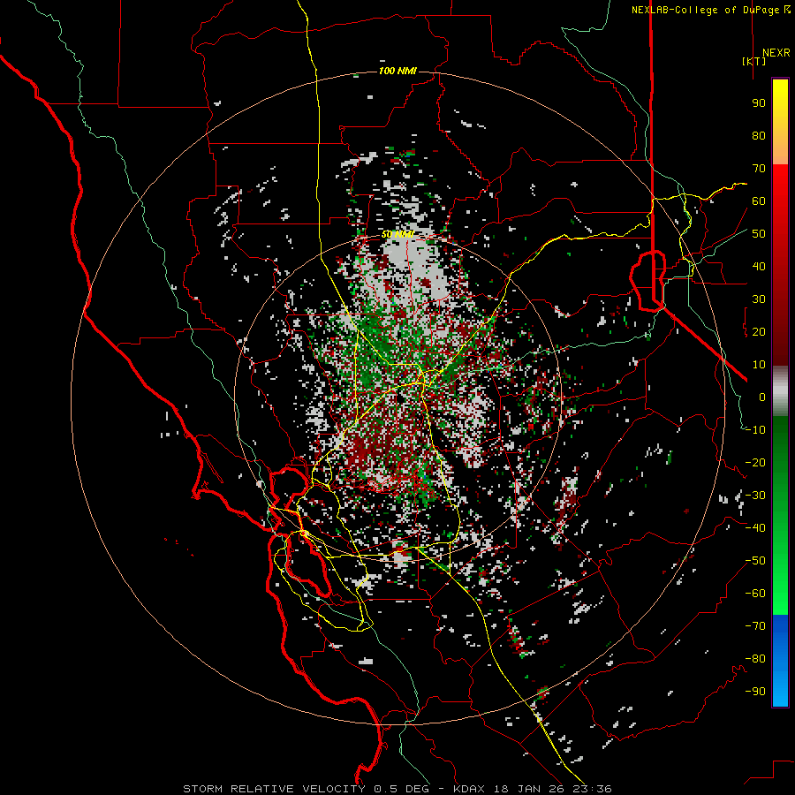
Task: Click the -60 scale value
Action: pos(755,594)
